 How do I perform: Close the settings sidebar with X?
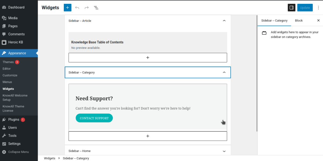pos(318,20)
